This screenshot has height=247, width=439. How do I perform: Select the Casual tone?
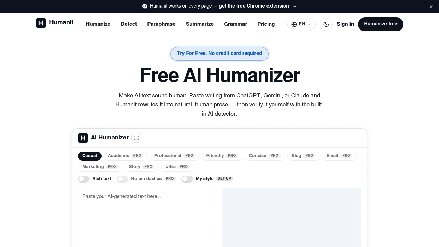point(90,156)
